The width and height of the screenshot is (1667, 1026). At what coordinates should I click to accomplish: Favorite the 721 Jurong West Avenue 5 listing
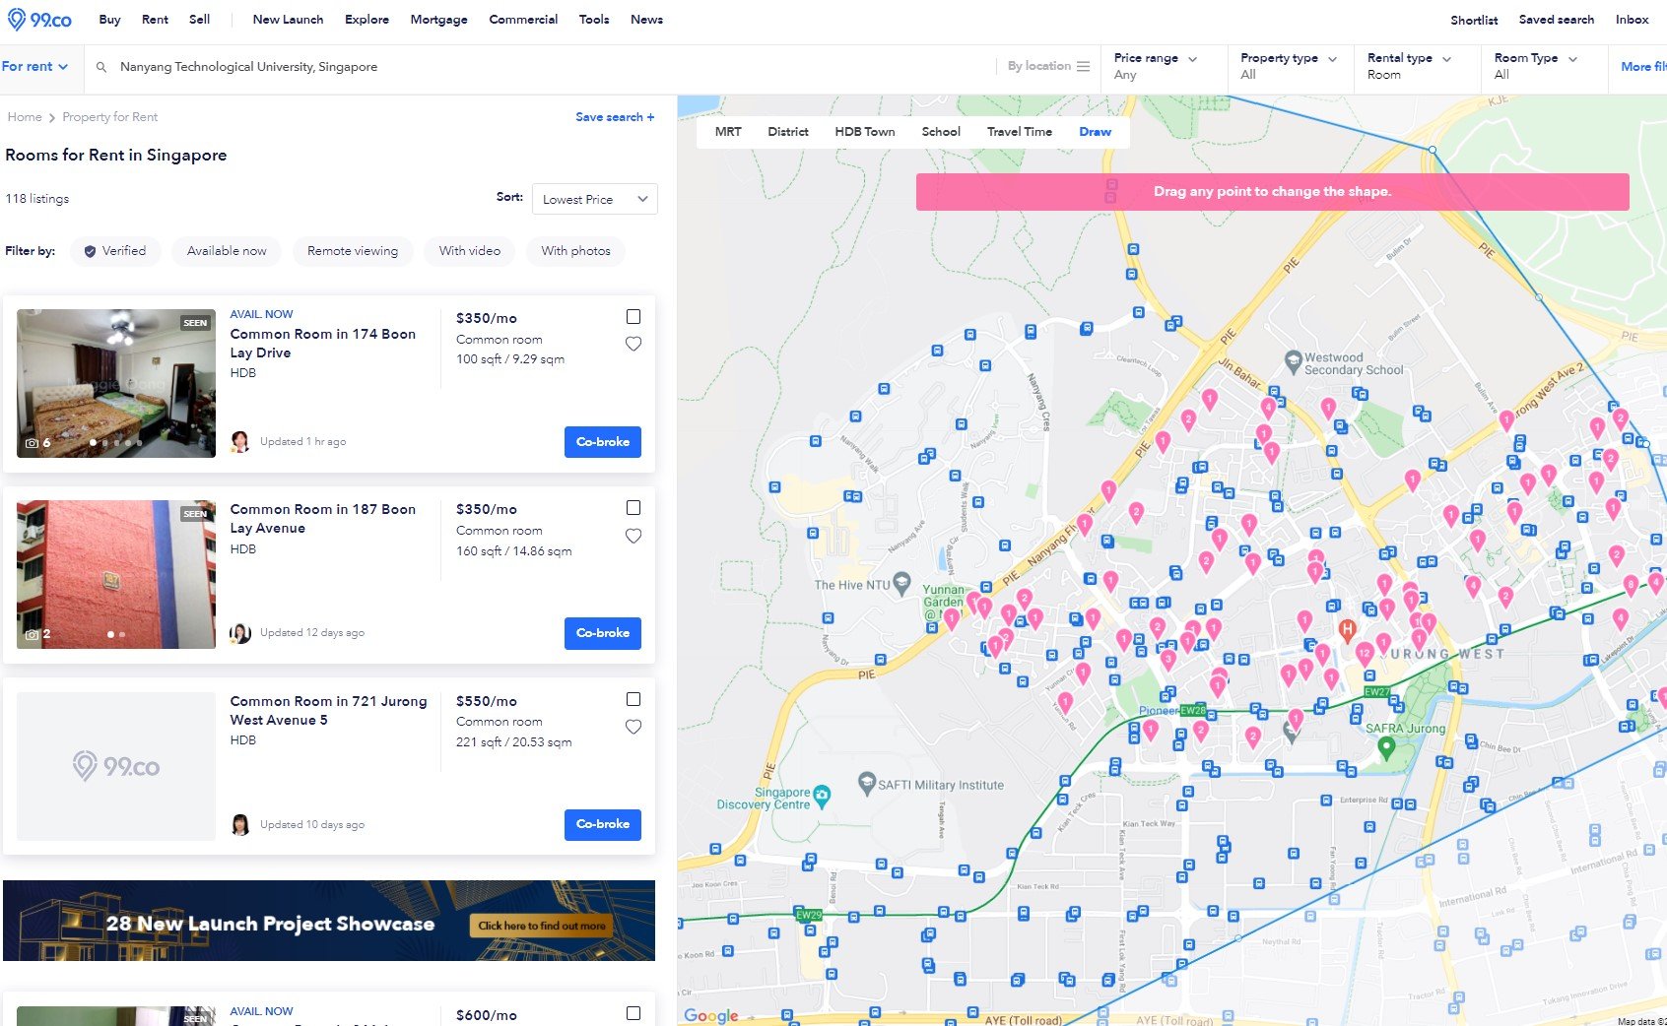633,727
